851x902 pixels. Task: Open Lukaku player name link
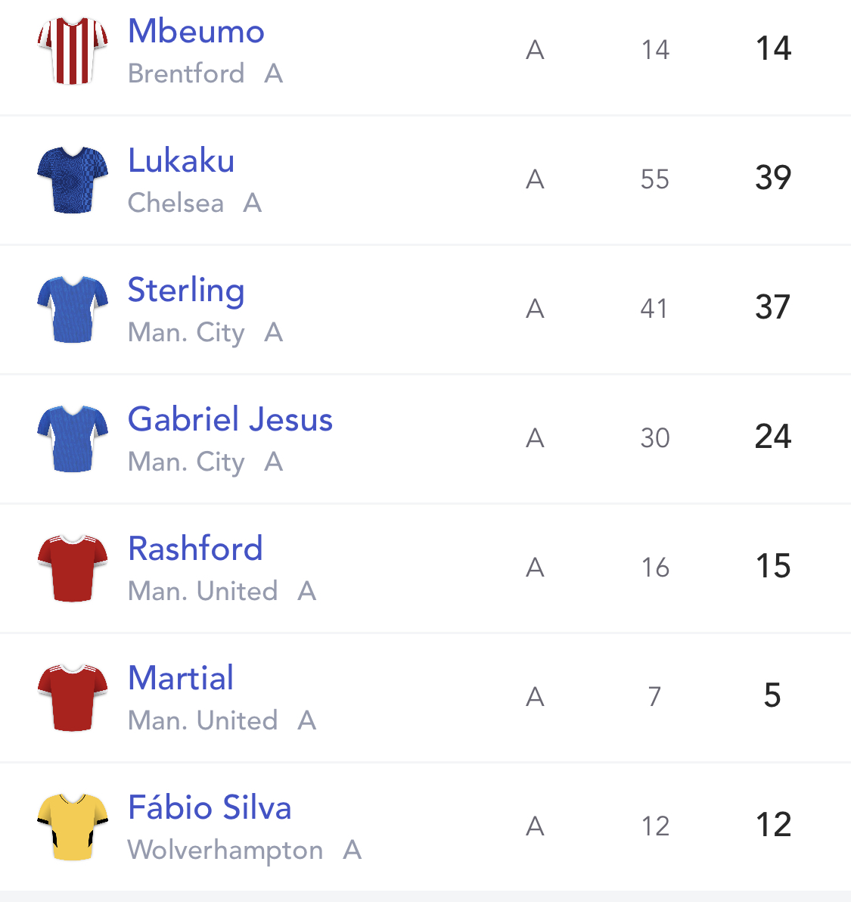pyautogui.click(x=181, y=160)
